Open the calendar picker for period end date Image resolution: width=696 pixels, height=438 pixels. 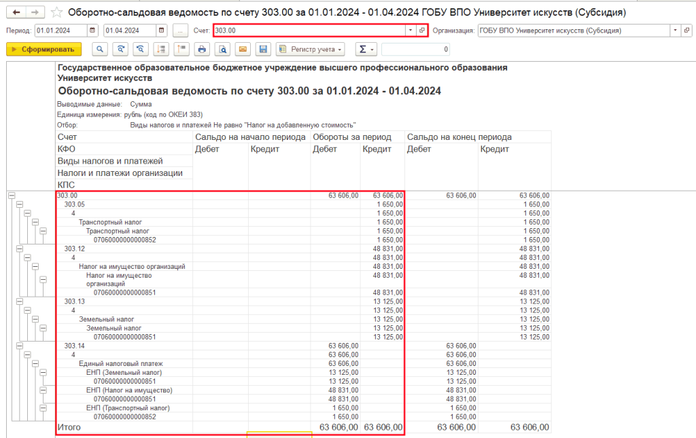coord(160,30)
